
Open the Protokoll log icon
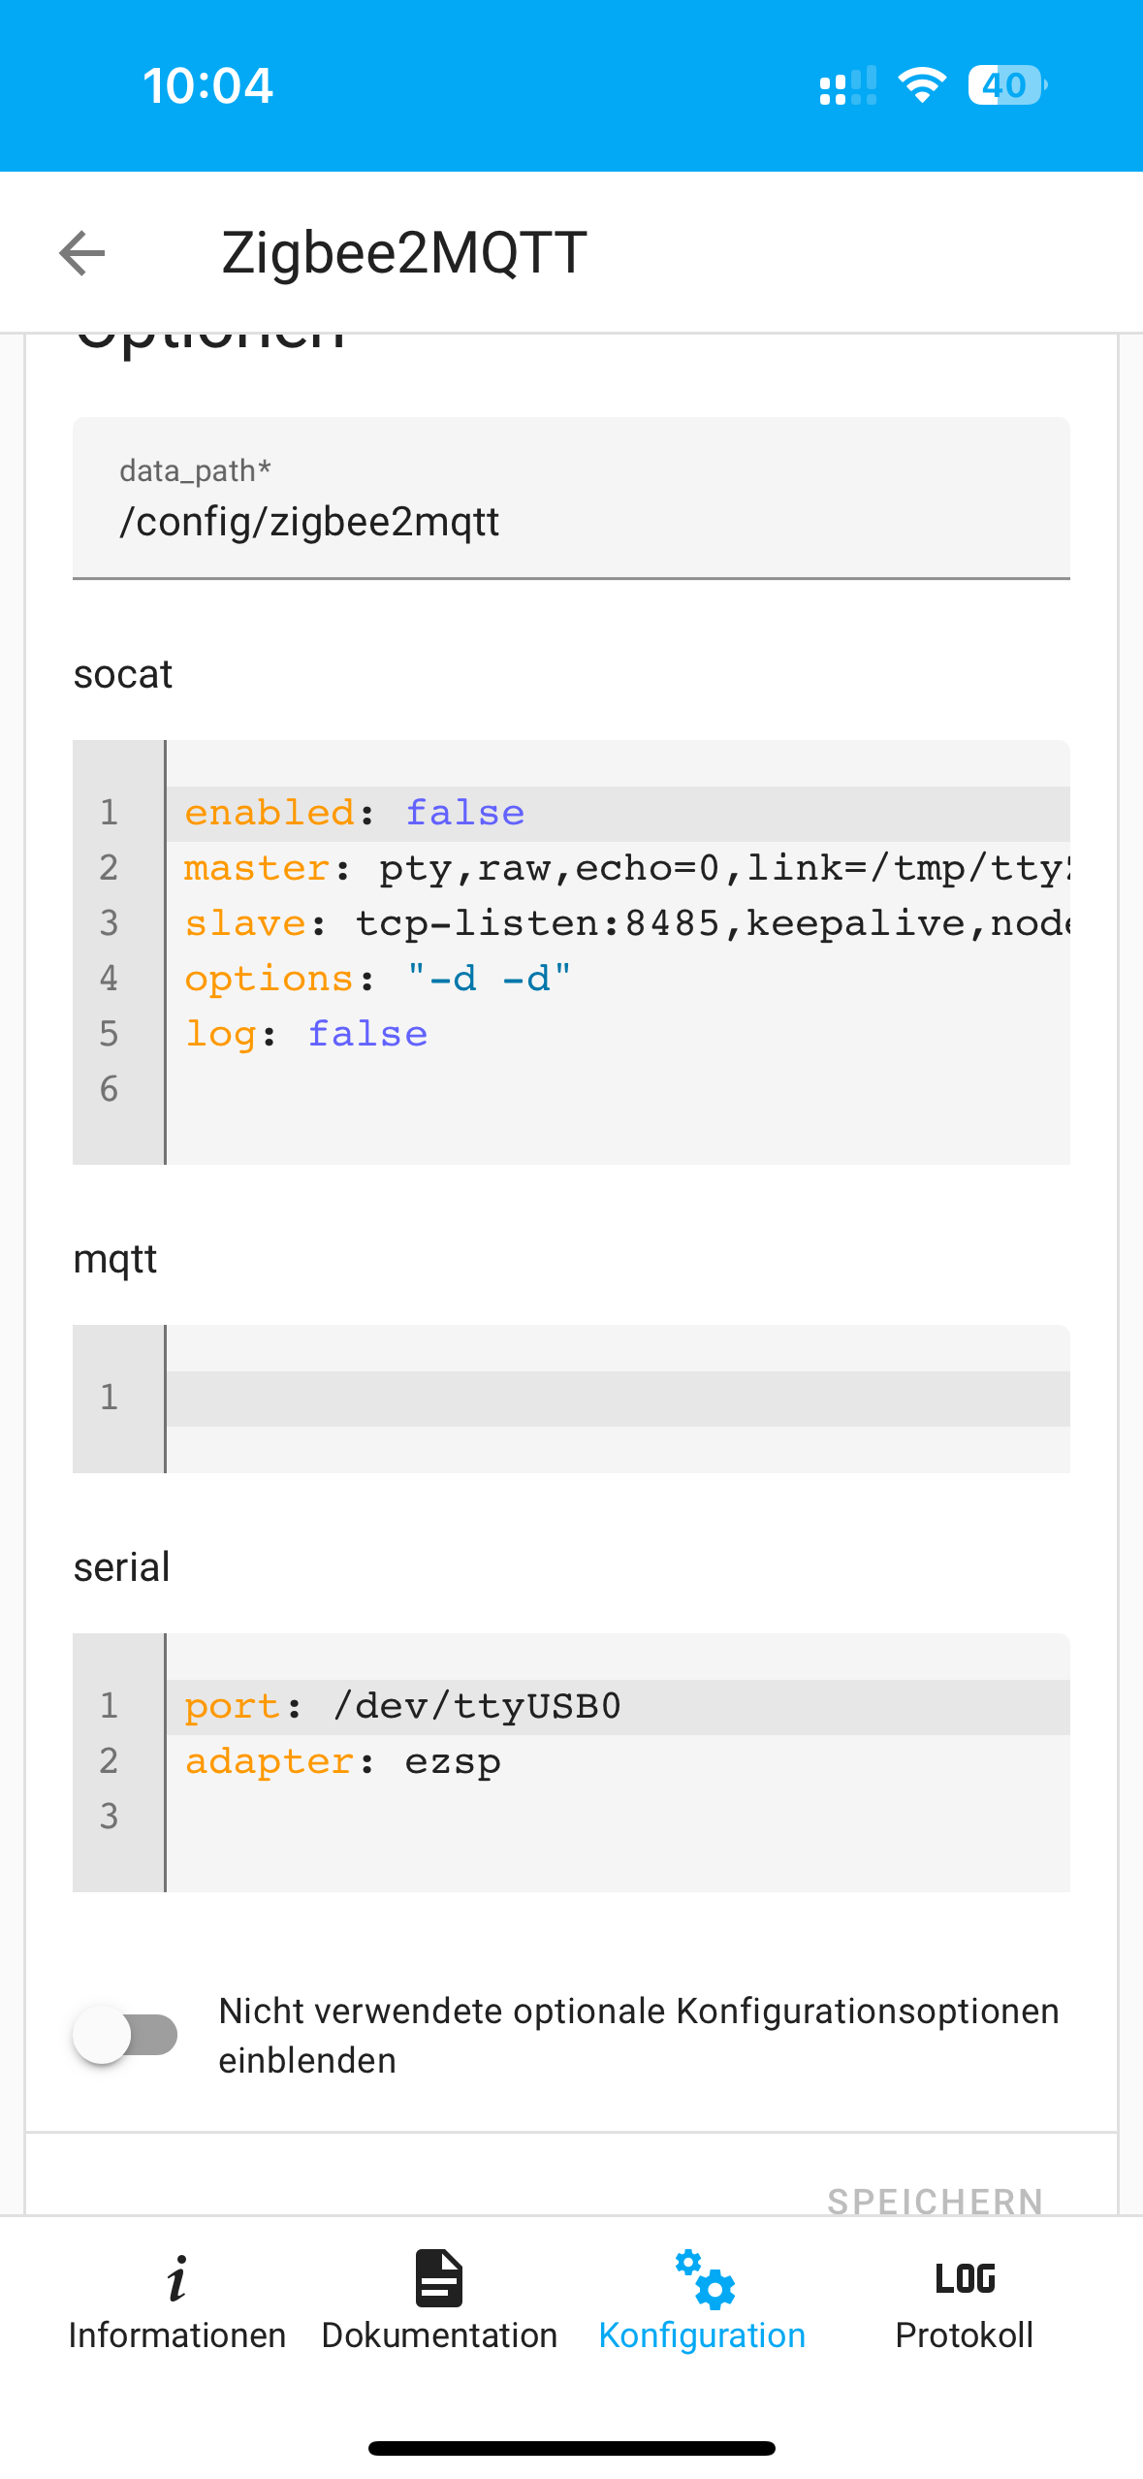[x=965, y=2278]
